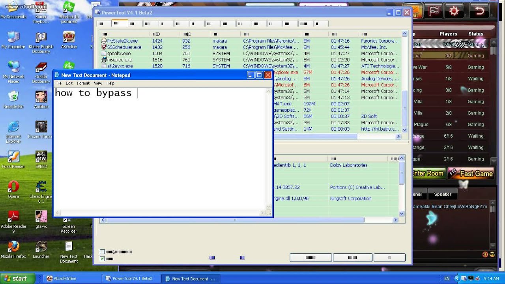Click the scroll down arrow of the PowerTool process list

[404, 129]
